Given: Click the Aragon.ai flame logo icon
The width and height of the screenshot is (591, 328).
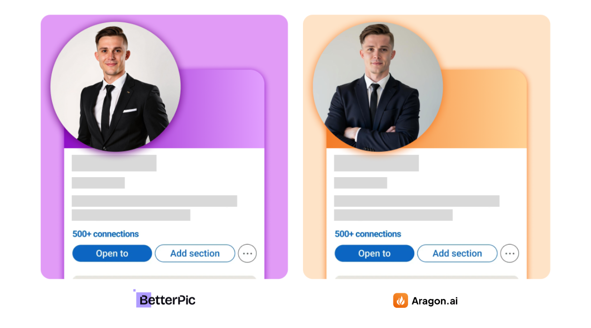Looking at the screenshot, I should [401, 300].
